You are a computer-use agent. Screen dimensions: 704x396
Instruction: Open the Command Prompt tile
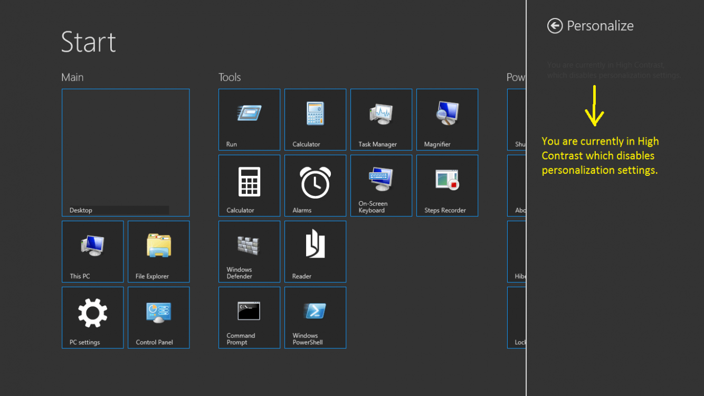click(x=249, y=318)
